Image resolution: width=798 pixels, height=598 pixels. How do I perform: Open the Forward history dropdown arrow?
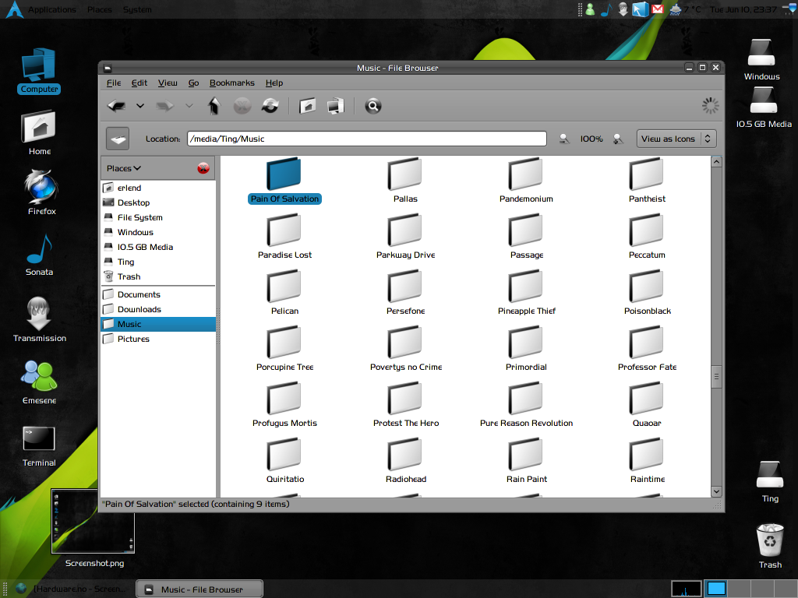click(x=189, y=106)
